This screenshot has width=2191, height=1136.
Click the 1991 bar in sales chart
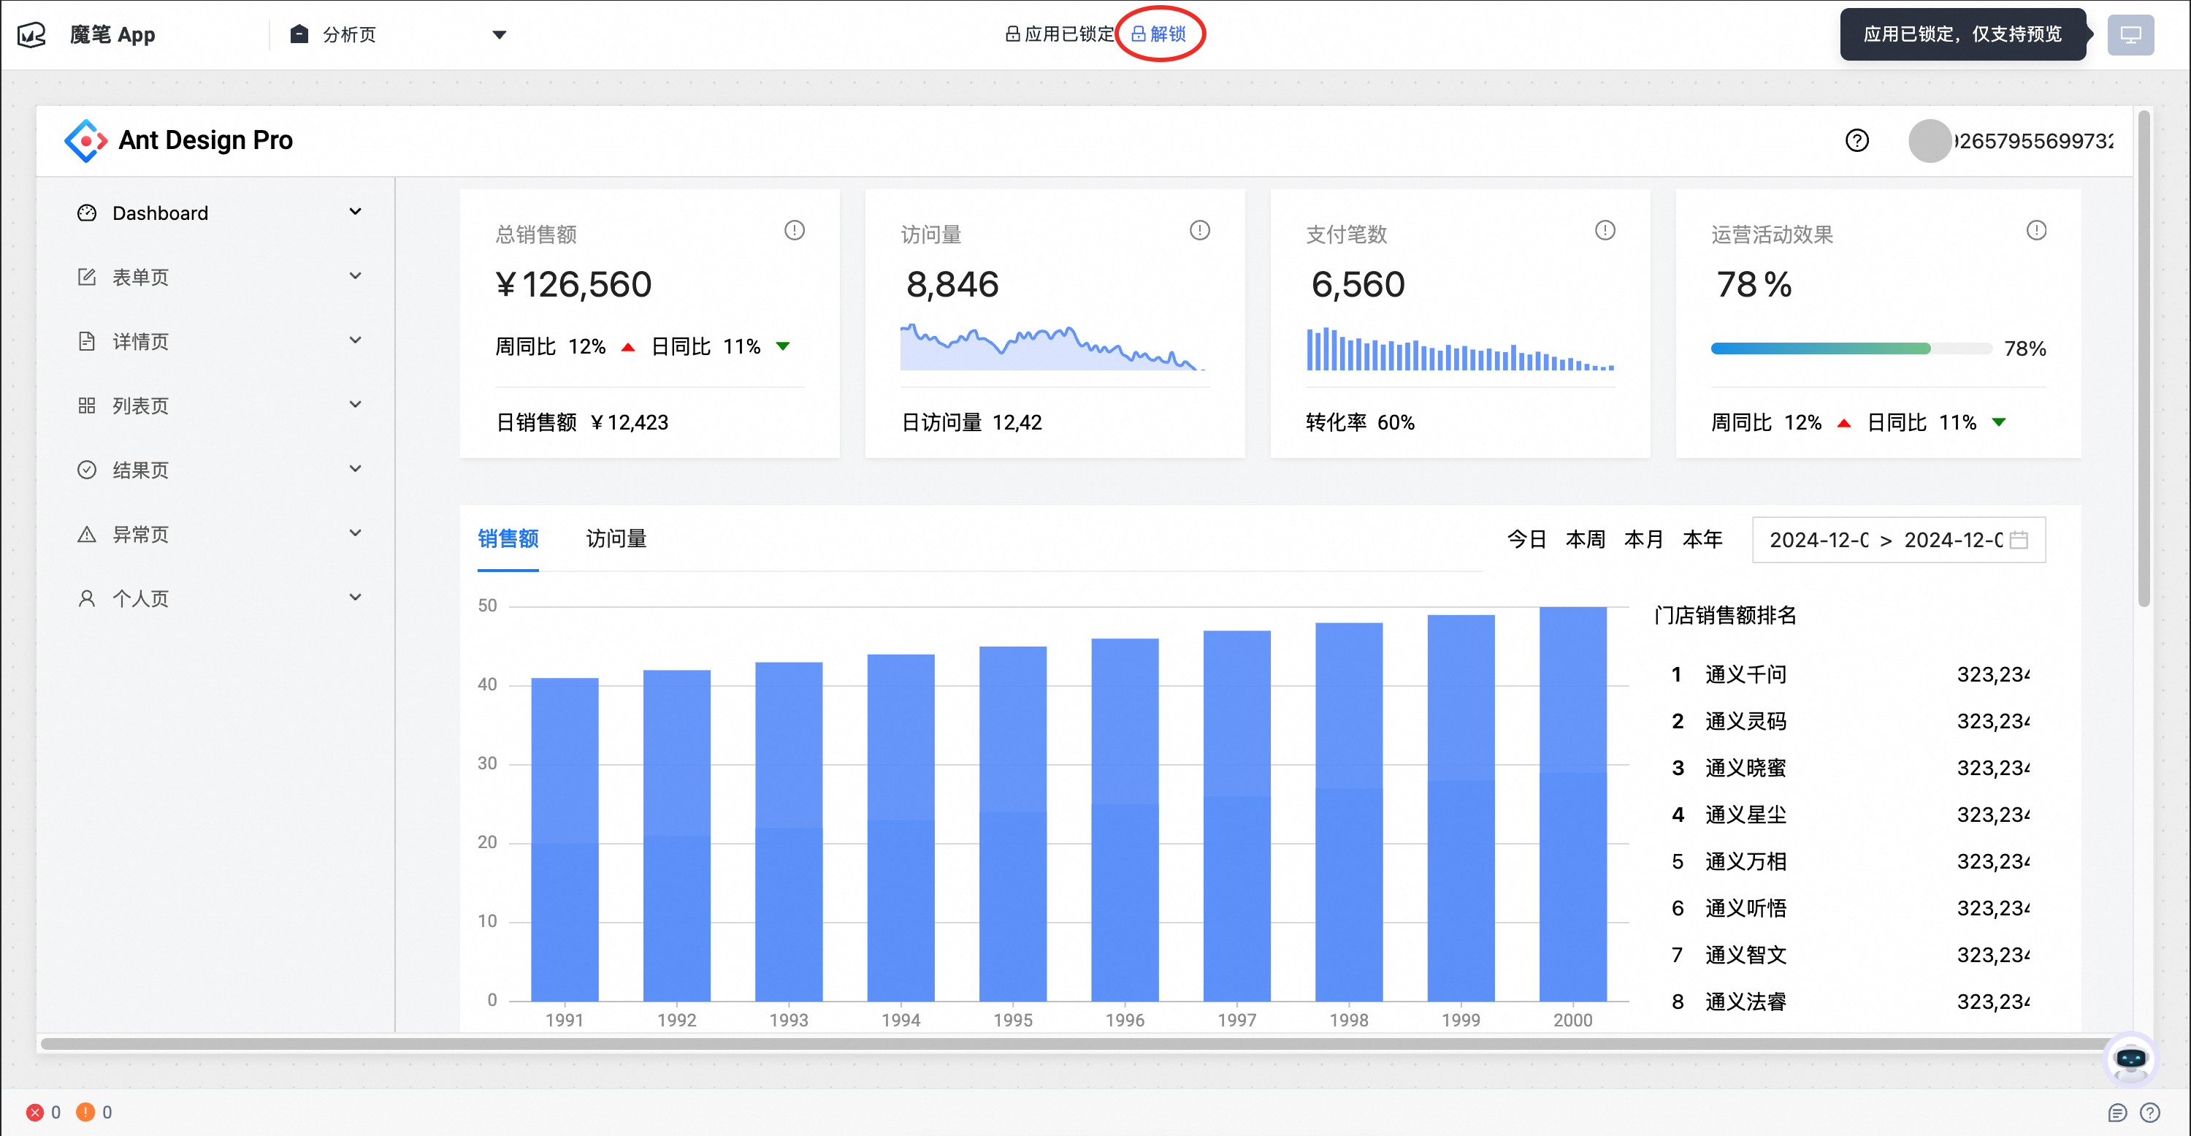pyautogui.click(x=565, y=840)
